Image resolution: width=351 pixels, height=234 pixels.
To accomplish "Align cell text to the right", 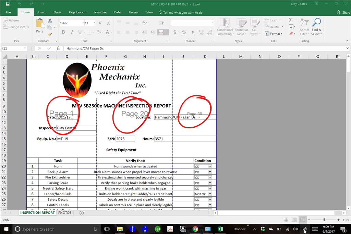I will coord(136,32).
